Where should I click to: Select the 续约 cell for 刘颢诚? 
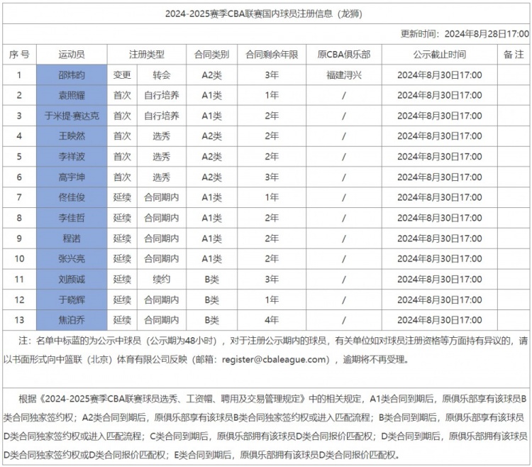[x=162, y=280]
